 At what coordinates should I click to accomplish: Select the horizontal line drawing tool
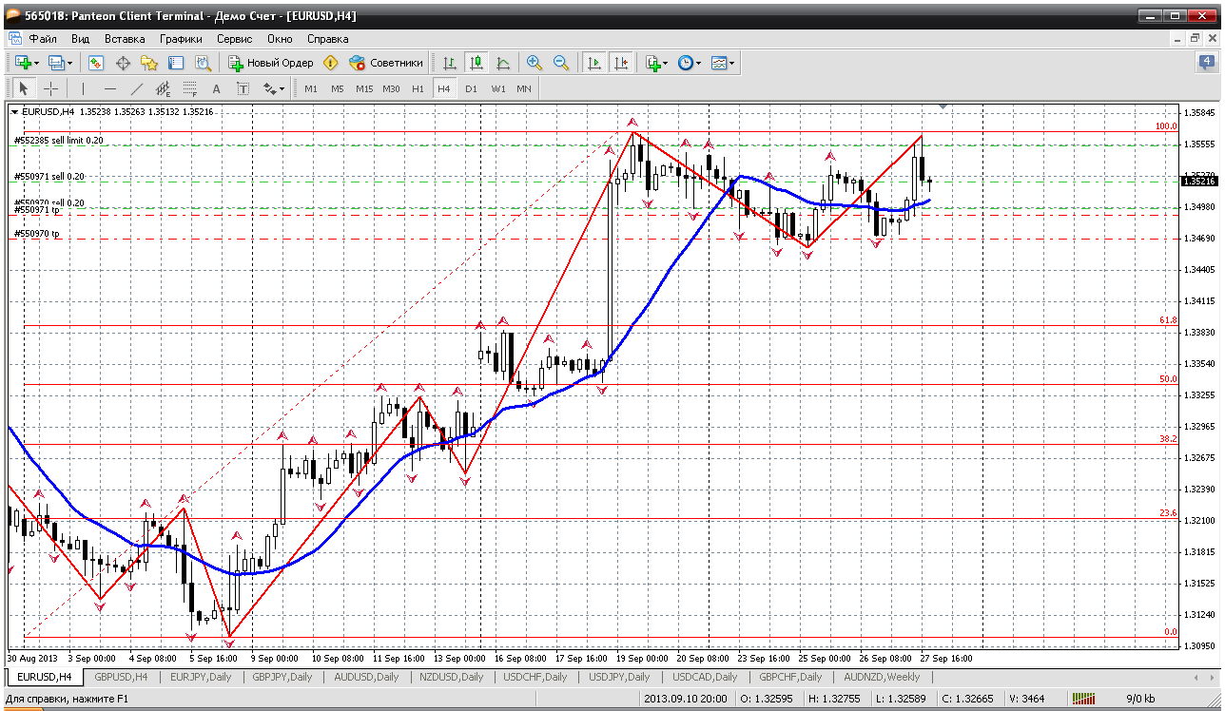click(110, 88)
